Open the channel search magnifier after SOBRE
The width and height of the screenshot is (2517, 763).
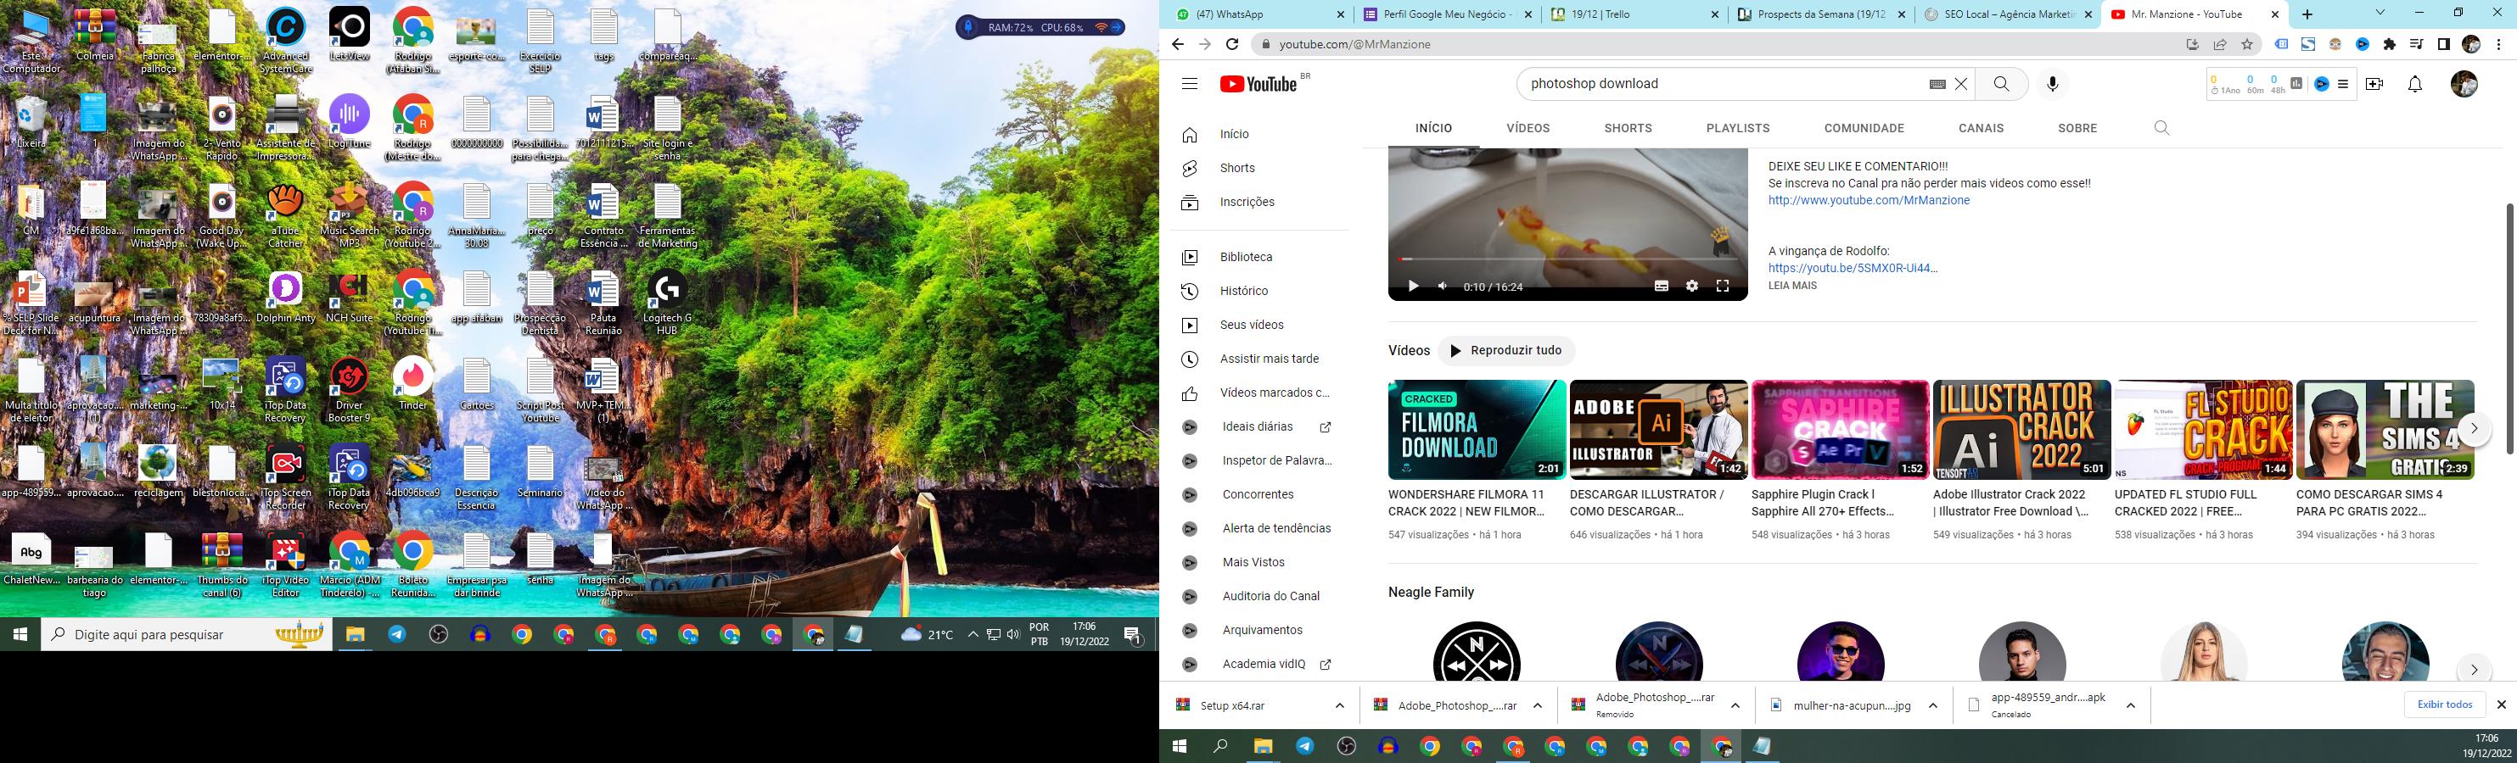point(2161,128)
